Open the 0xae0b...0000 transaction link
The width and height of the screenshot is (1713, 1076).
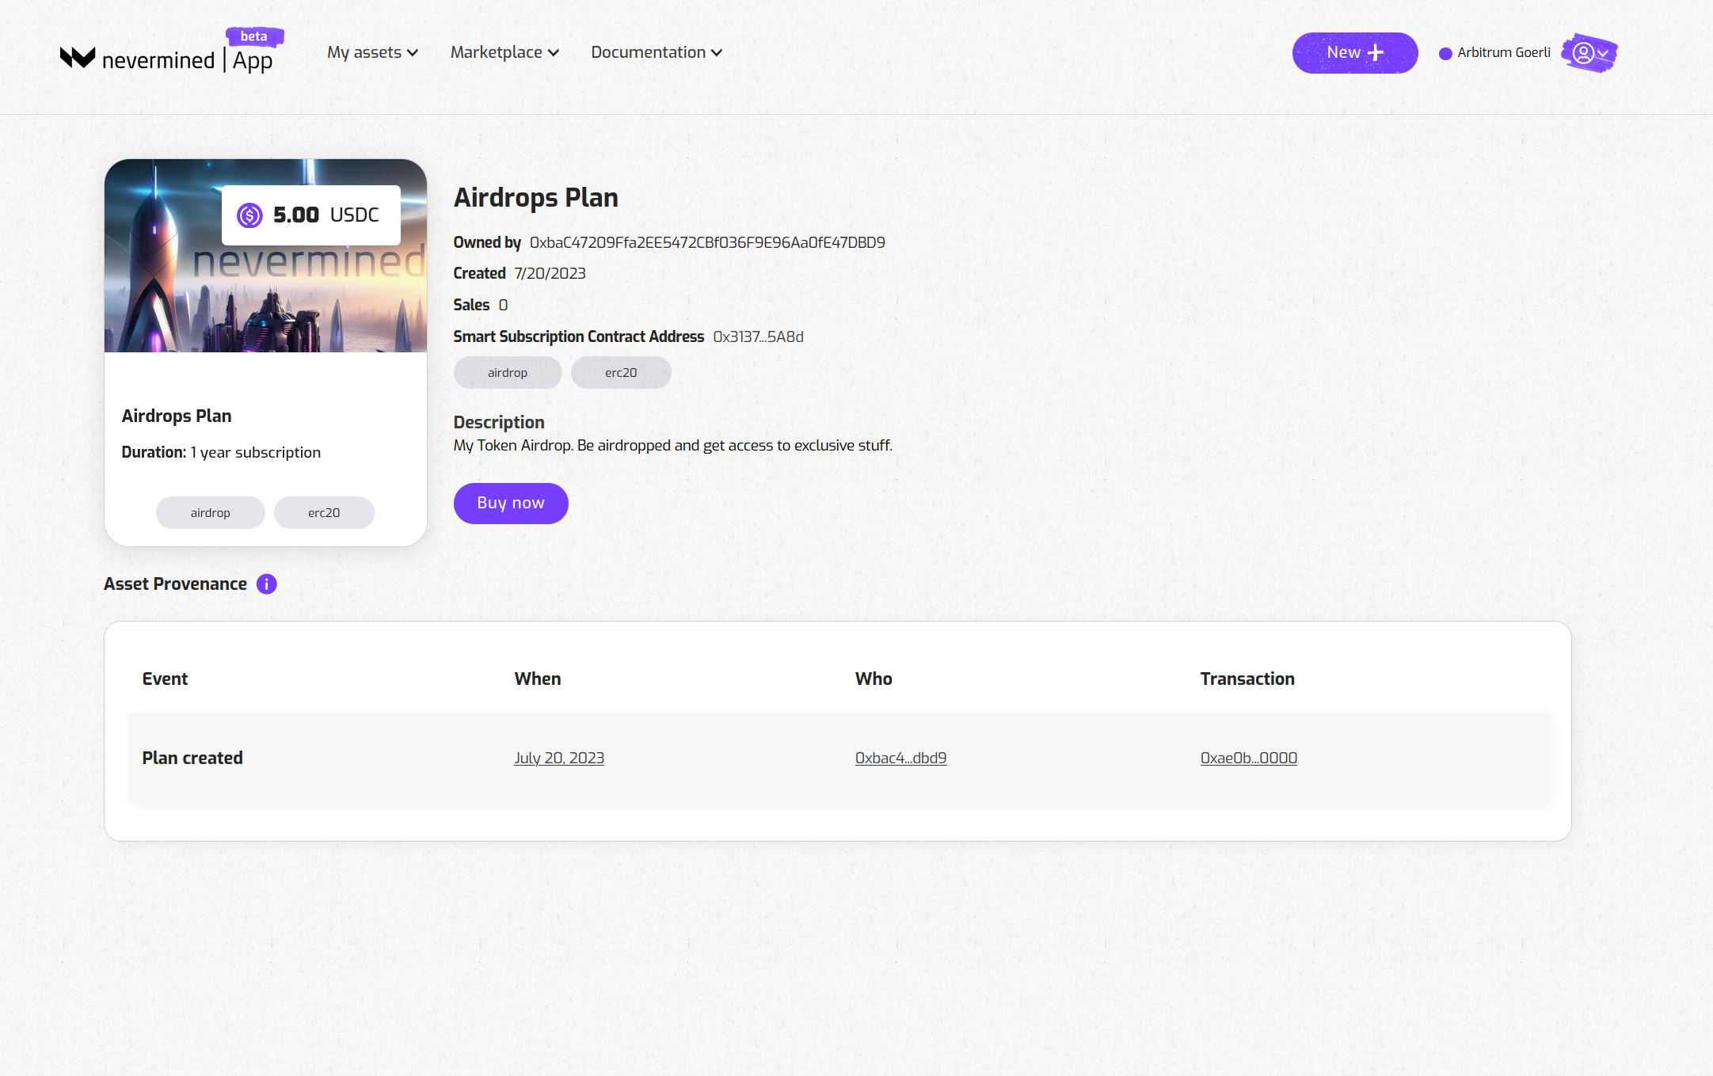click(1248, 758)
